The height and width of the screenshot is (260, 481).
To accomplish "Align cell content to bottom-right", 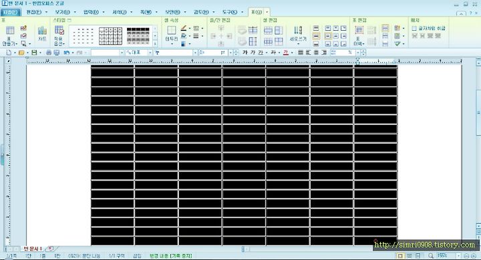I will 343,44.
